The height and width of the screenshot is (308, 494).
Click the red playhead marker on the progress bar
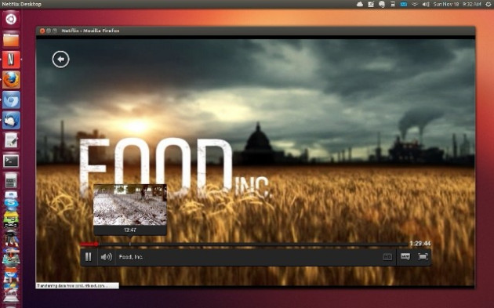point(96,244)
